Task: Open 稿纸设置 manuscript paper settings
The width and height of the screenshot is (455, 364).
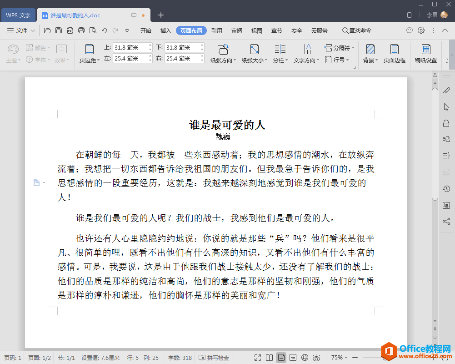Action: point(426,53)
